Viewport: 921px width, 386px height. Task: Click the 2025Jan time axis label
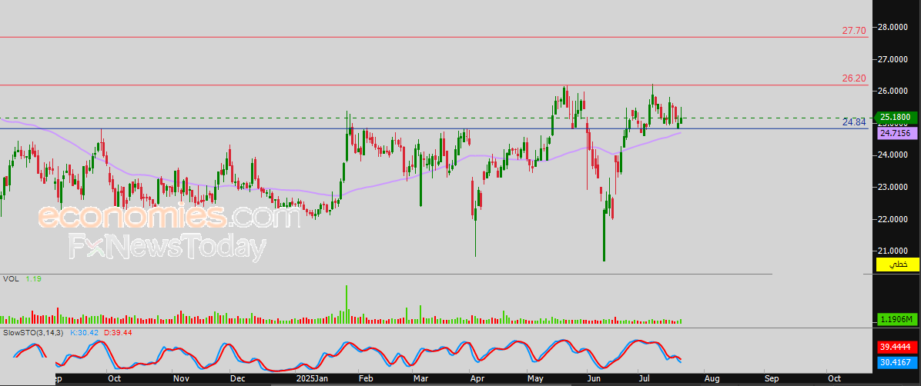tap(313, 379)
